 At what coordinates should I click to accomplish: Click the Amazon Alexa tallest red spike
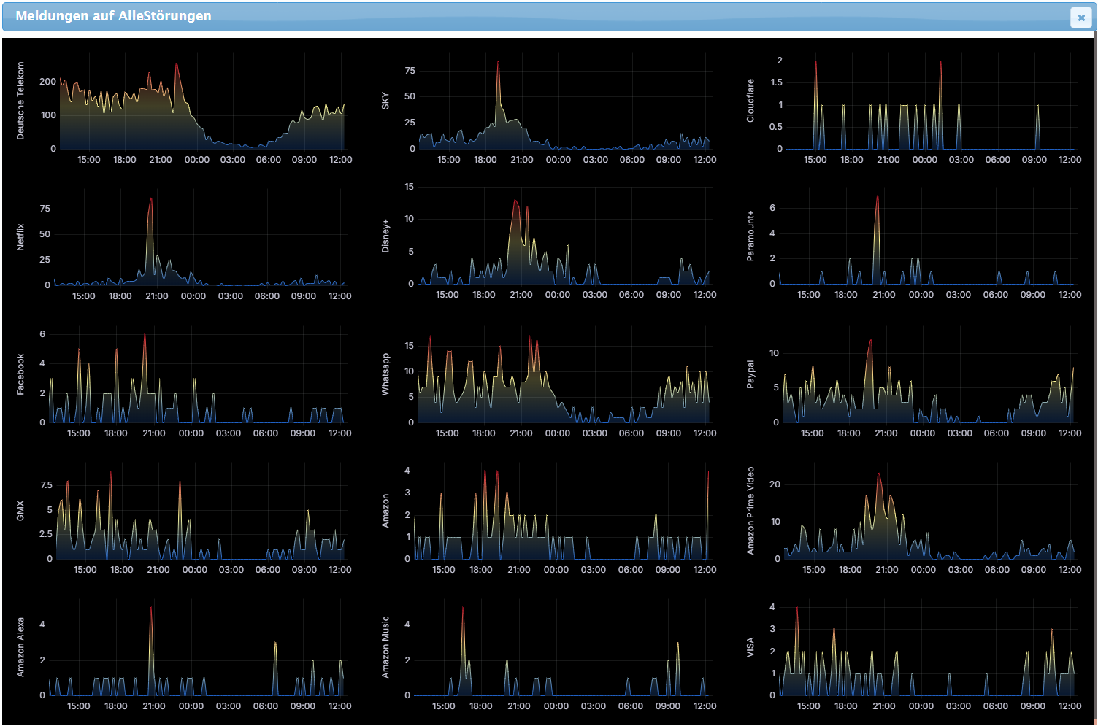150,609
